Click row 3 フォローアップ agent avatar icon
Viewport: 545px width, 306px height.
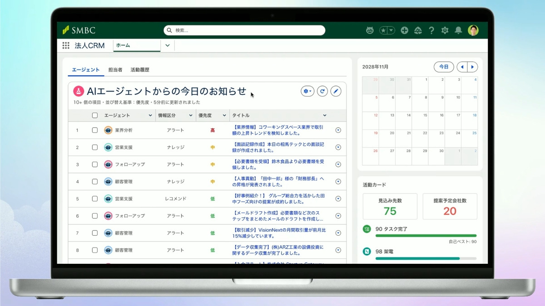108,165
